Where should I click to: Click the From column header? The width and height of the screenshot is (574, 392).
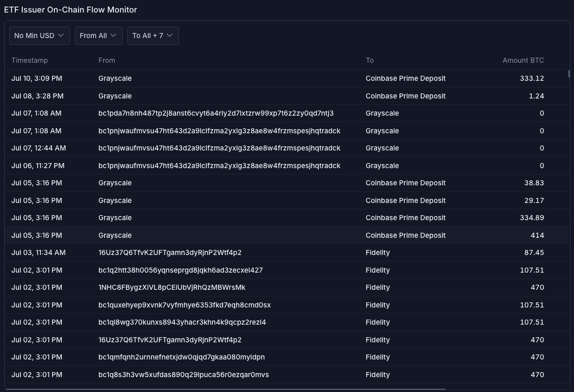pyautogui.click(x=107, y=60)
